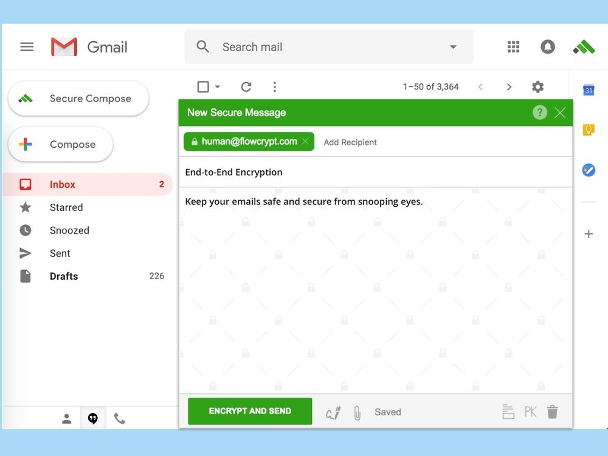
Task: Open the FlowCrypt signature editor
Action: pyautogui.click(x=333, y=412)
